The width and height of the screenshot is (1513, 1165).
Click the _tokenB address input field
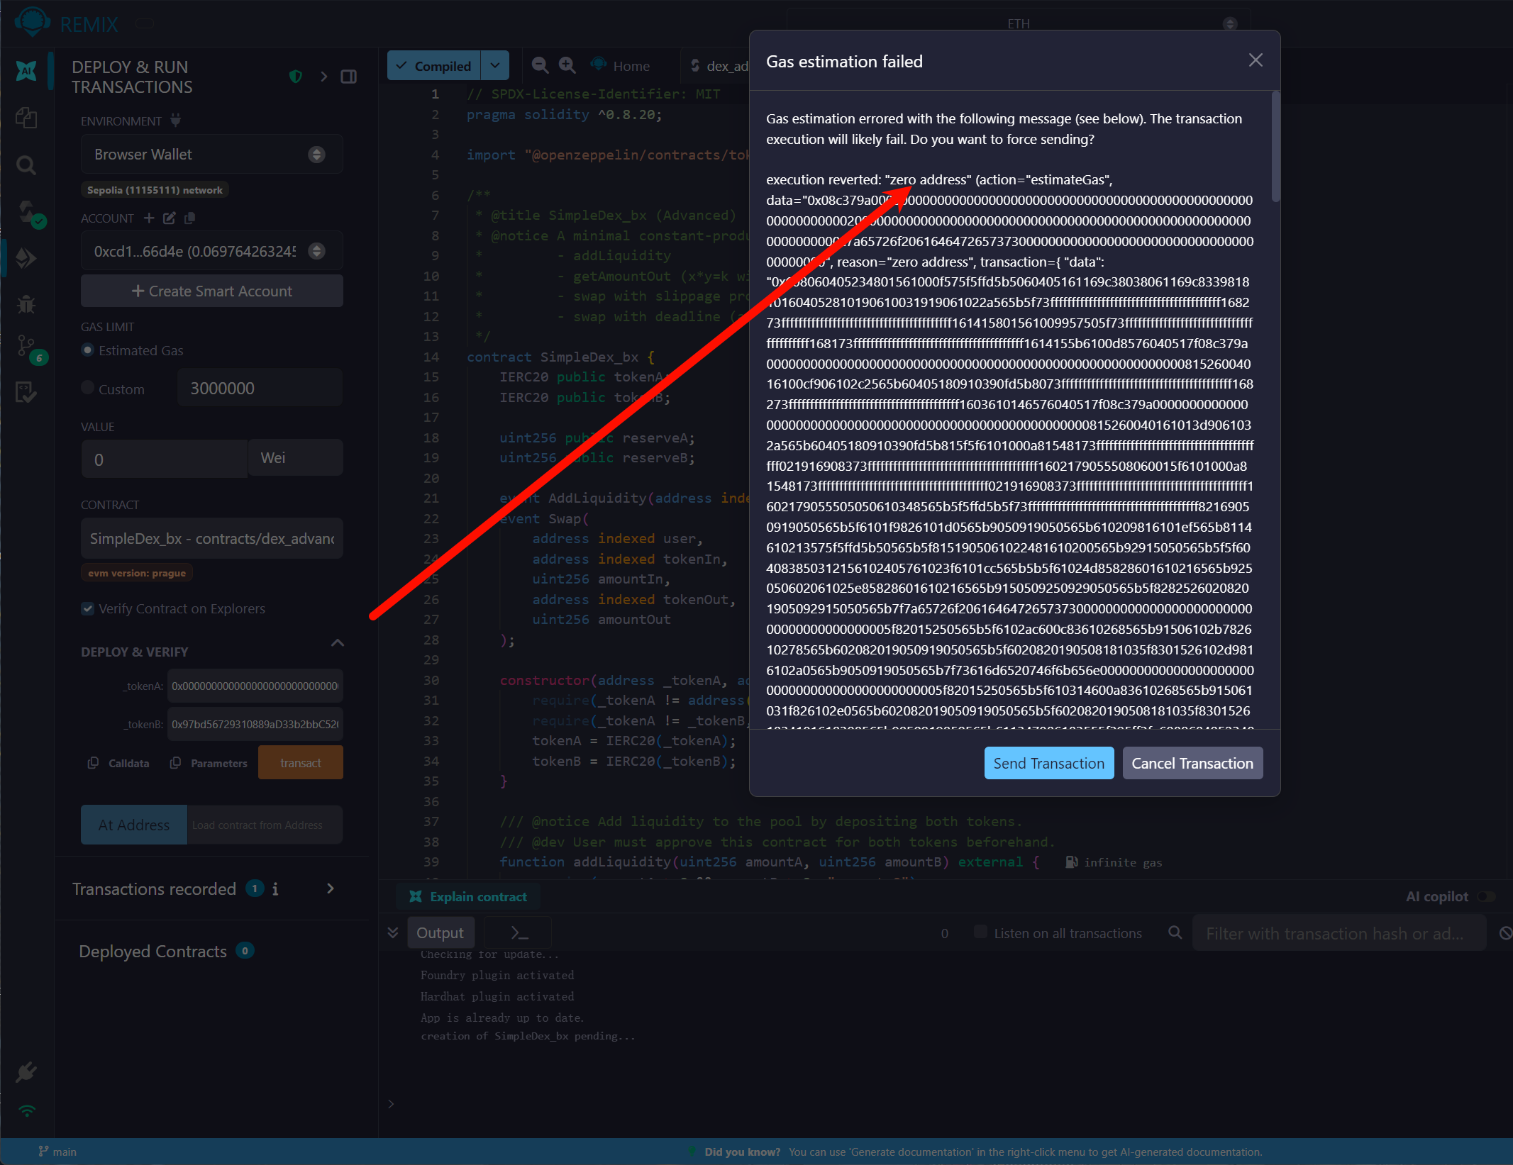point(255,725)
